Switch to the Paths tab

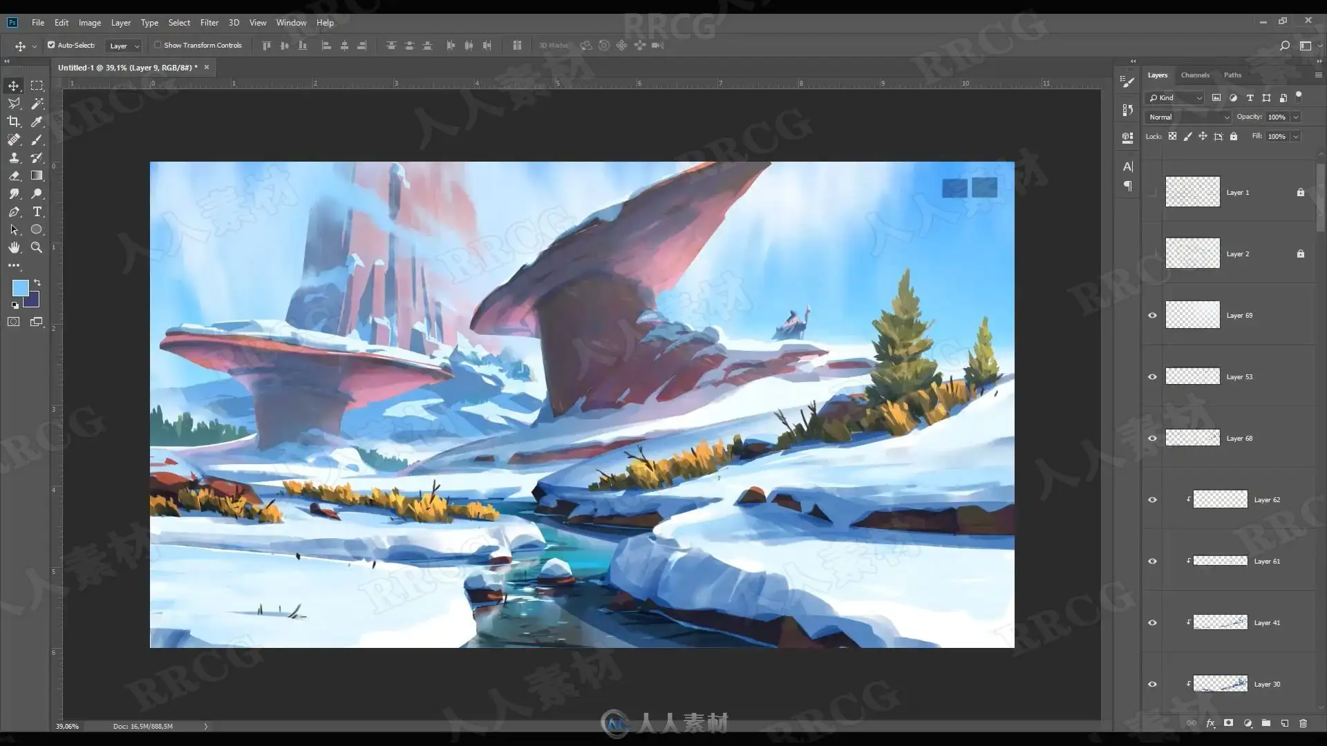pos(1232,75)
